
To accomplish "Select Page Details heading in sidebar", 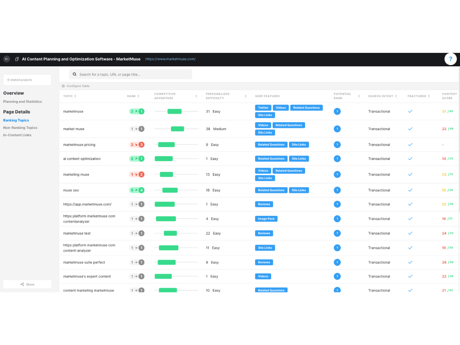I will [x=16, y=112].
